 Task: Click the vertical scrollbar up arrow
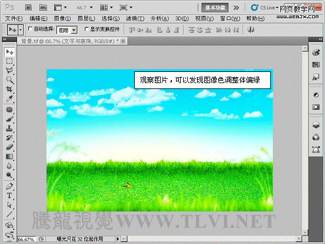305,48
